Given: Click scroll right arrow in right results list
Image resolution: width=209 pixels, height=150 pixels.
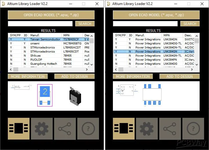Looking at the screenshot, I should 192,69.
